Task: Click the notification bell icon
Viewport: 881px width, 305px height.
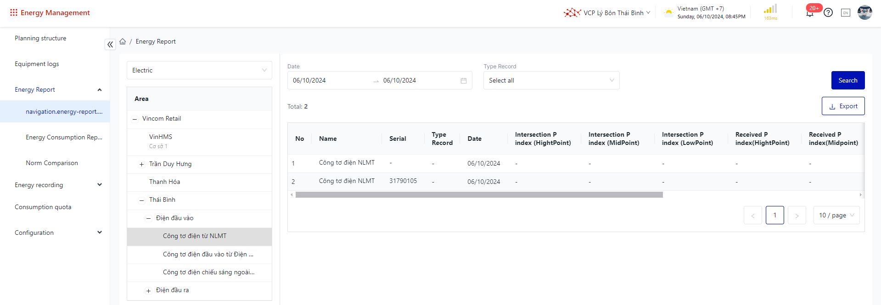Action: [809, 13]
